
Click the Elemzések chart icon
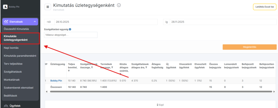pyautogui.click(x=6, y=22)
